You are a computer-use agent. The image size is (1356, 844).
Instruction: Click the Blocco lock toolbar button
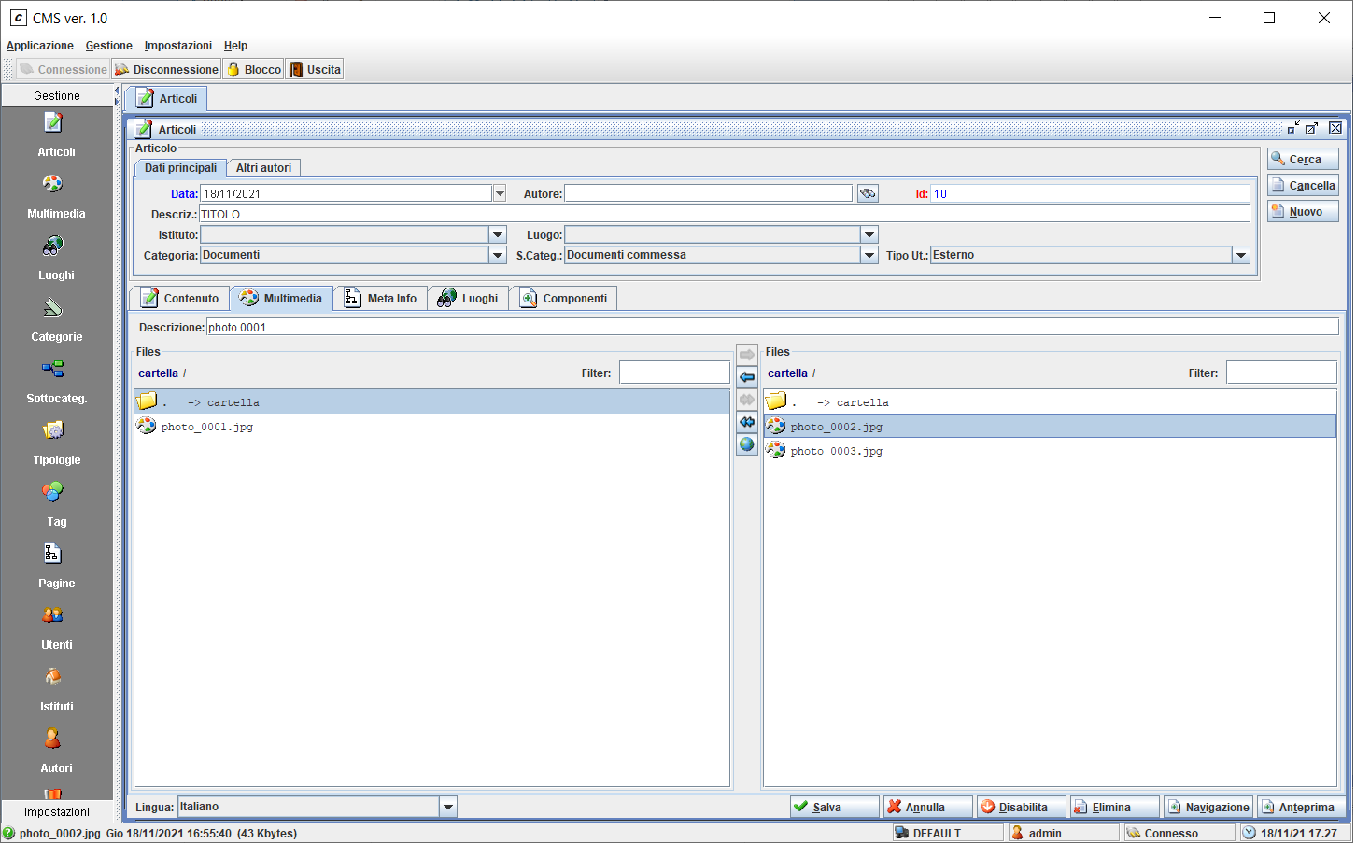[253, 69]
